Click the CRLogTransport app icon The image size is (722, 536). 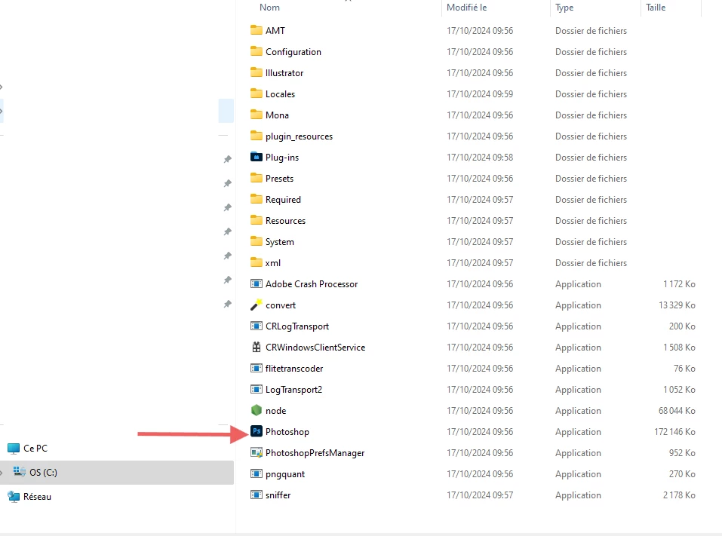click(x=256, y=326)
